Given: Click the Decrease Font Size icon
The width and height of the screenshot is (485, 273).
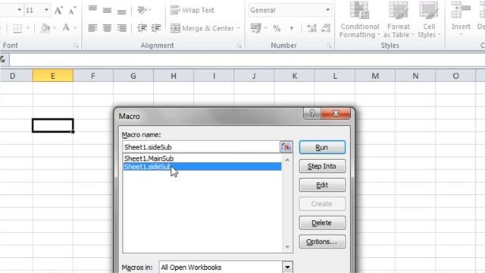Looking at the screenshot, I should tap(72, 11).
